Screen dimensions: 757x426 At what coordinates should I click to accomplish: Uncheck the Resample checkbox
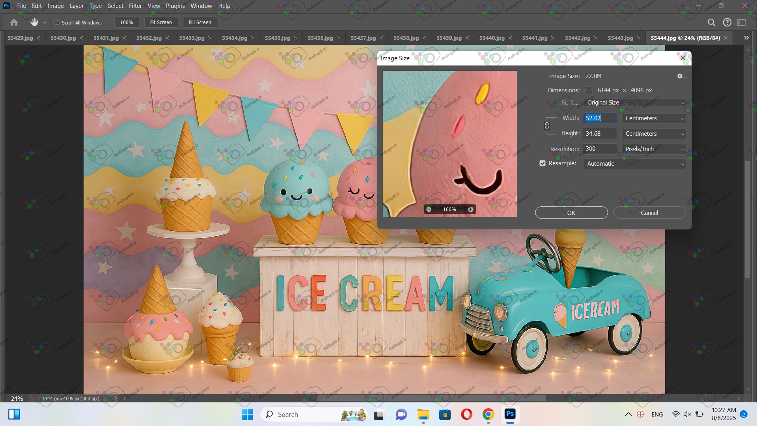click(543, 163)
